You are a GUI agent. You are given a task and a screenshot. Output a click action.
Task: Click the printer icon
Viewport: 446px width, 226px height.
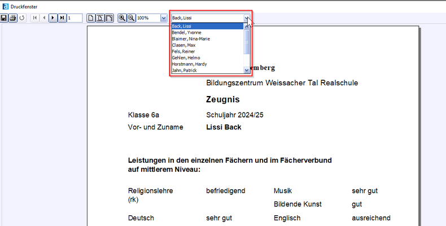coord(12,18)
